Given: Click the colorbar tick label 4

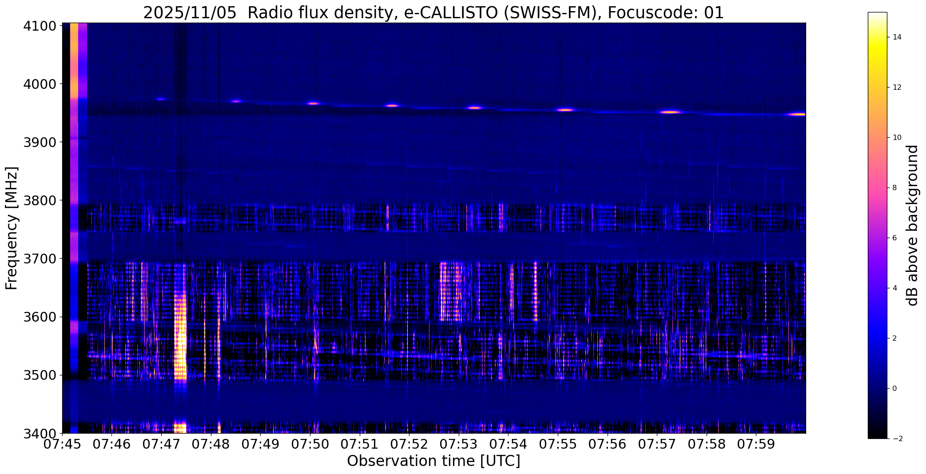Looking at the screenshot, I should tap(894, 288).
